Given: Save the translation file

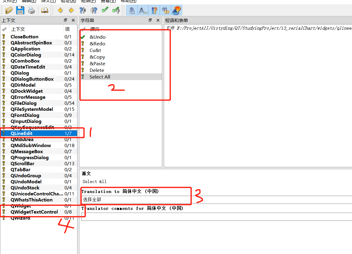Looking at the screenshot, I should click(x=20, y=10).
